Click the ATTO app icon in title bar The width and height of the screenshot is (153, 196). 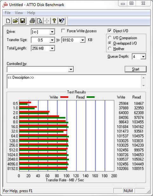[x=5, y=5]
